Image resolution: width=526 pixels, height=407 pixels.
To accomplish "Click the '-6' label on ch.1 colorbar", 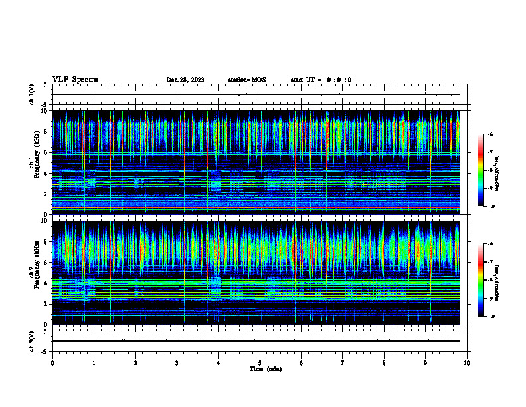I will [x=490, y=134].
